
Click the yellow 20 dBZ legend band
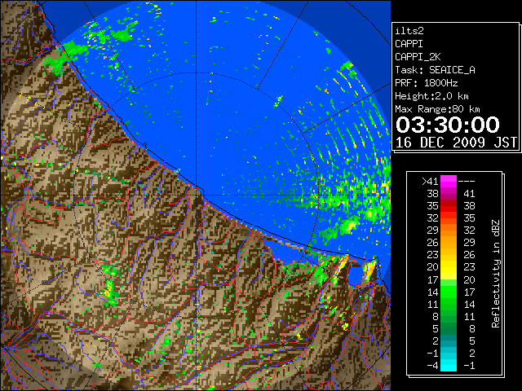pyautogui.click(x=449, y=267)
